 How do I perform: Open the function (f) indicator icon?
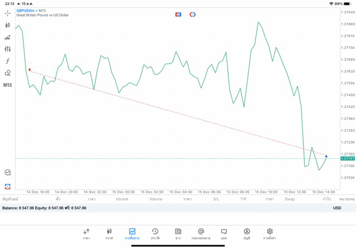[x=8, y=61]
